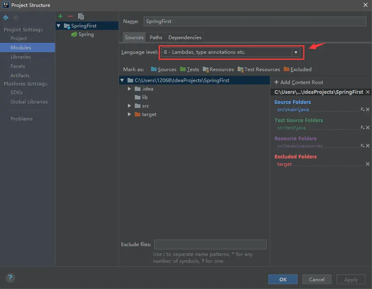372x289 pixels.
Task: Open the Problems section
Action: [21, 119]
